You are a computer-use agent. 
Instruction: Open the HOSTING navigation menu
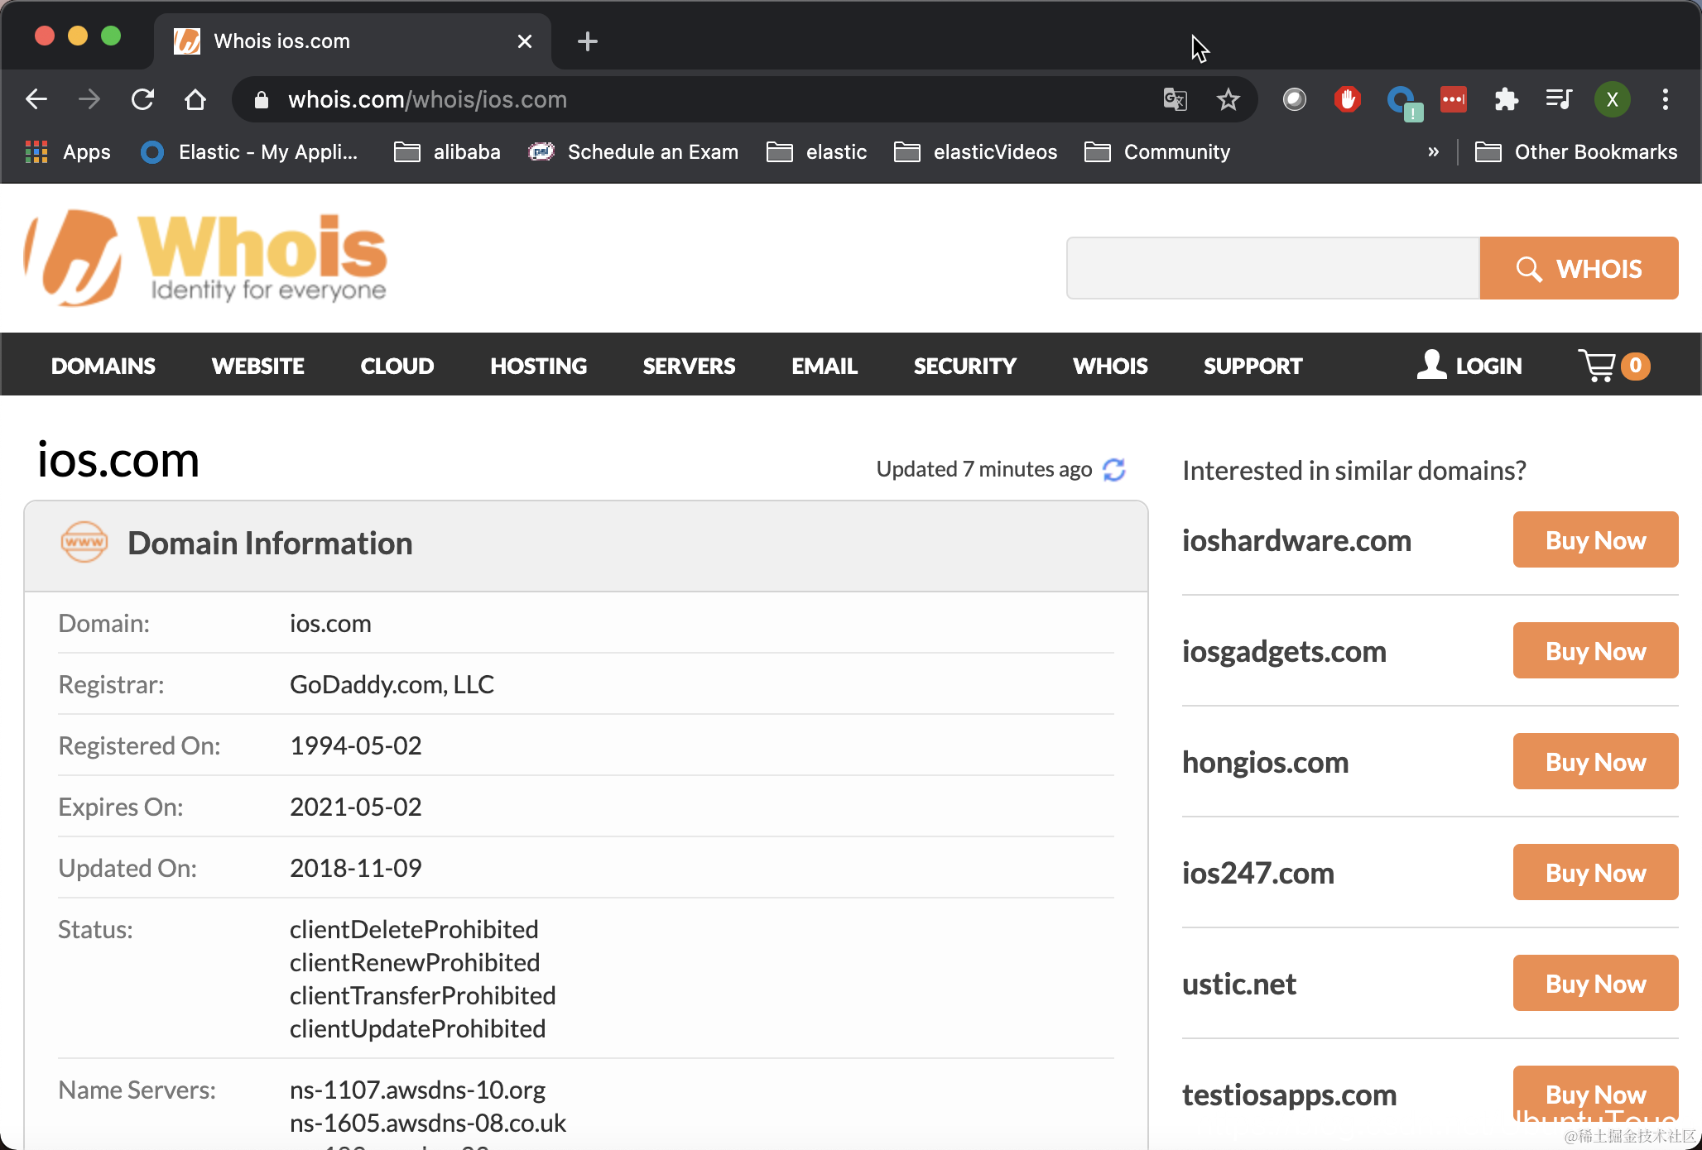(x=538, y=366)
